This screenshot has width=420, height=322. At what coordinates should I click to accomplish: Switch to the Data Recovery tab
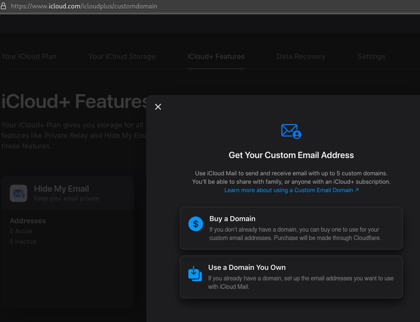pyautogui.click(x=301, y=56)
